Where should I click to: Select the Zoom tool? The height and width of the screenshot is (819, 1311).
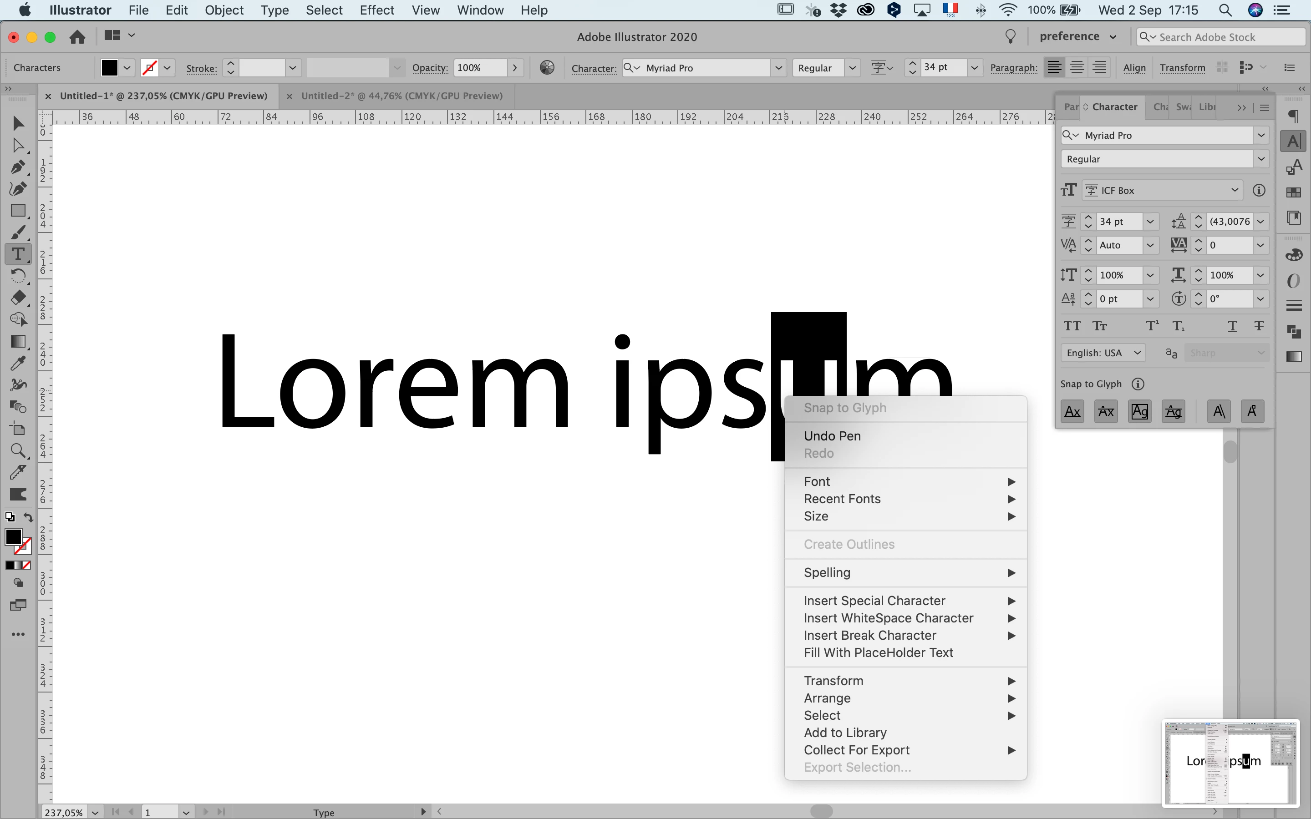pyautogui.click(x=18, y=450)
